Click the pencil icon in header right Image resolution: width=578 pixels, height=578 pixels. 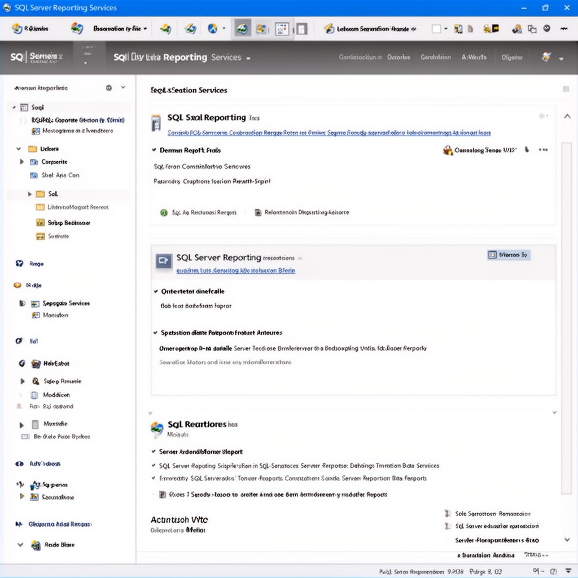coord(546,57)
